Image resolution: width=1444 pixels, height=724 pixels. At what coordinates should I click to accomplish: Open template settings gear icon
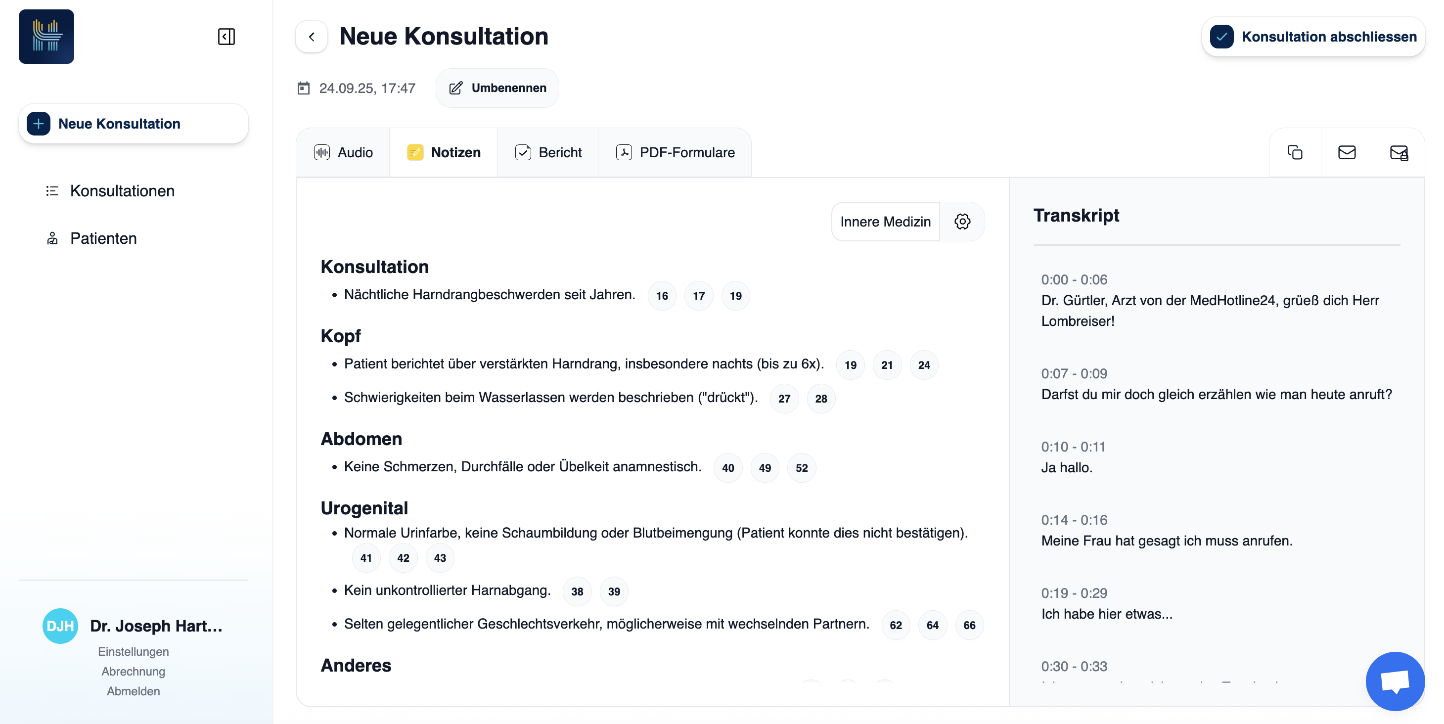pyautogui.click(x=962, y=222)
